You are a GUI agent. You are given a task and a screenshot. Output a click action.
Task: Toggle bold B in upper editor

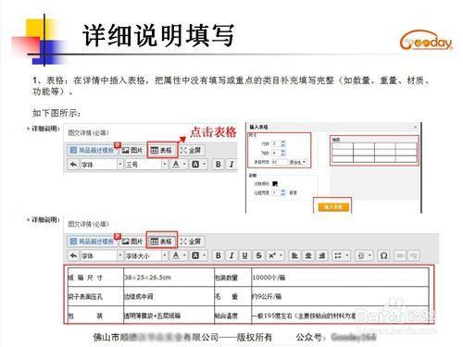(219, 165)
